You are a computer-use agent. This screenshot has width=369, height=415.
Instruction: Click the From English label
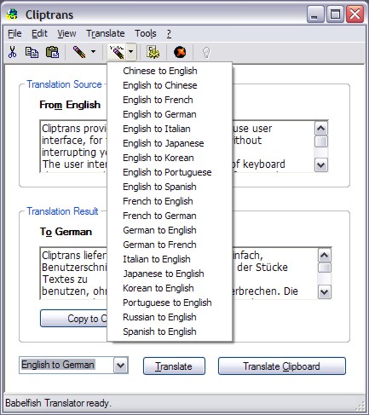pyautogui.click(x=70, y=105)
